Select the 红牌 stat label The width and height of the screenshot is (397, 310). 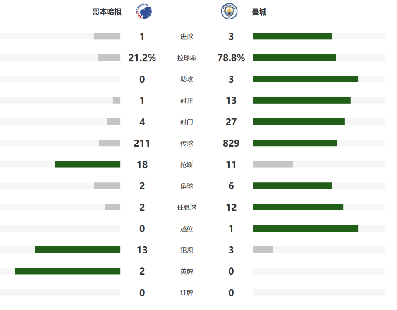click(187, 293)
